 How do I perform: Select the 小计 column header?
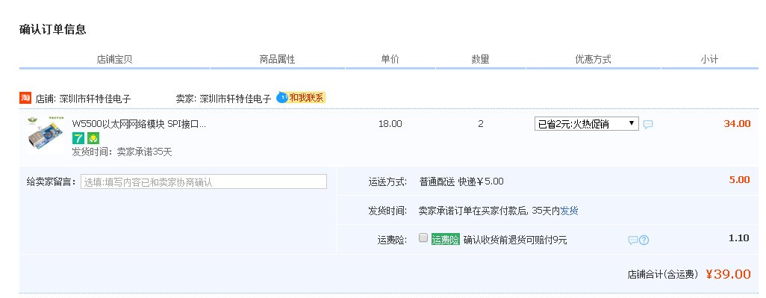tap(709, 60)
